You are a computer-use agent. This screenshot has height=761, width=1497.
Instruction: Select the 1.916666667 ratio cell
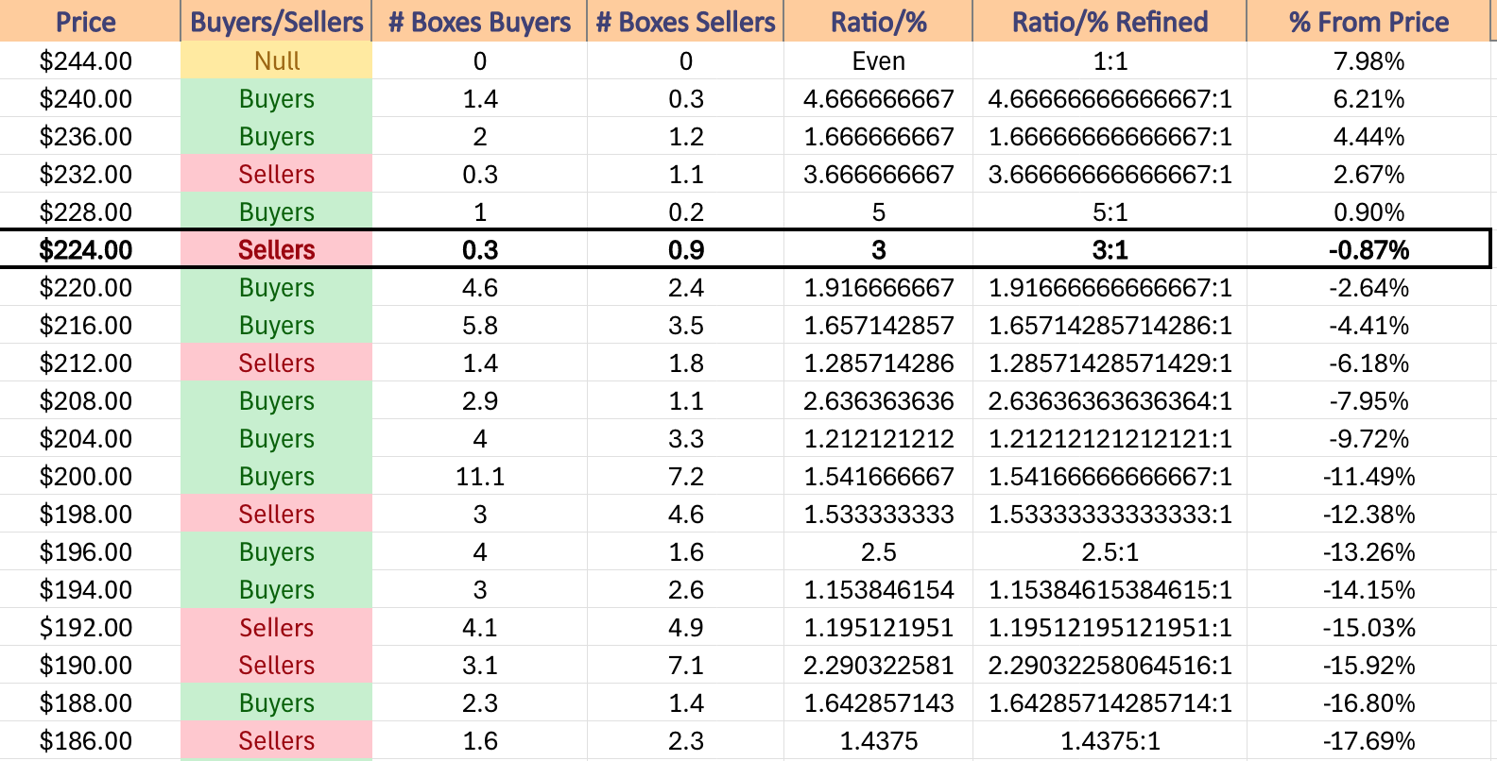pyautogui.click(x=879, y=288)
